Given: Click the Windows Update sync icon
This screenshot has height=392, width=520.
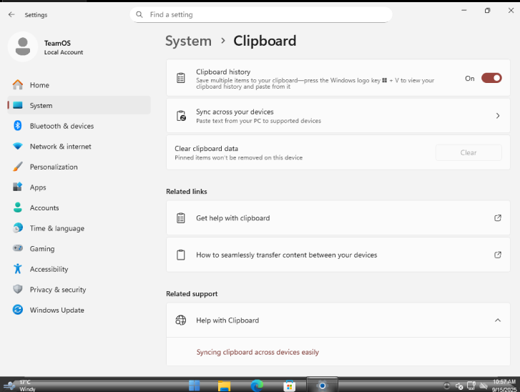Looking at the screenshot, I should 18,310.
